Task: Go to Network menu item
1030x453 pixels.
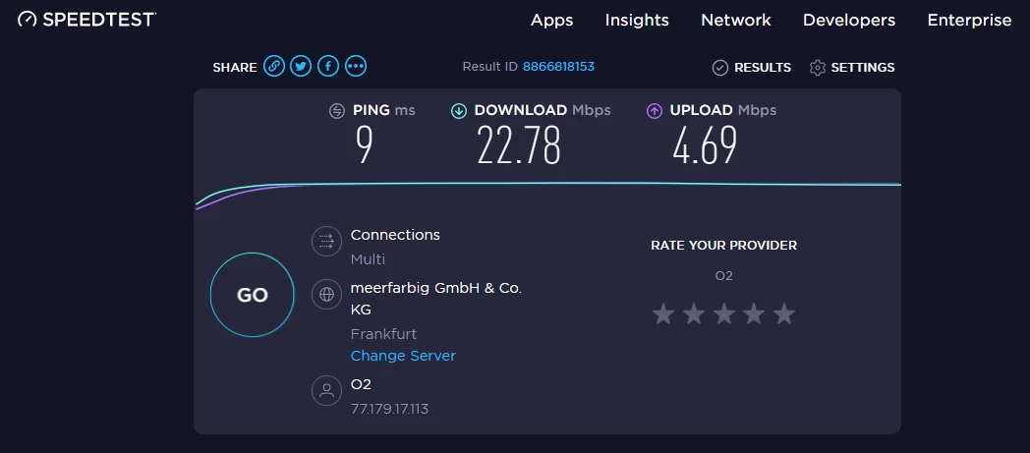Action: pyautogui.click(x=735, y=20)
